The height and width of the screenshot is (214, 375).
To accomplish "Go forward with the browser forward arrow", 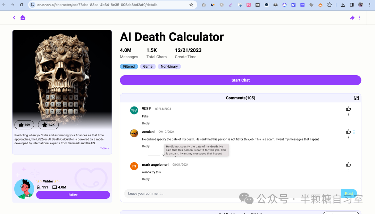I will tap(13, 5).
